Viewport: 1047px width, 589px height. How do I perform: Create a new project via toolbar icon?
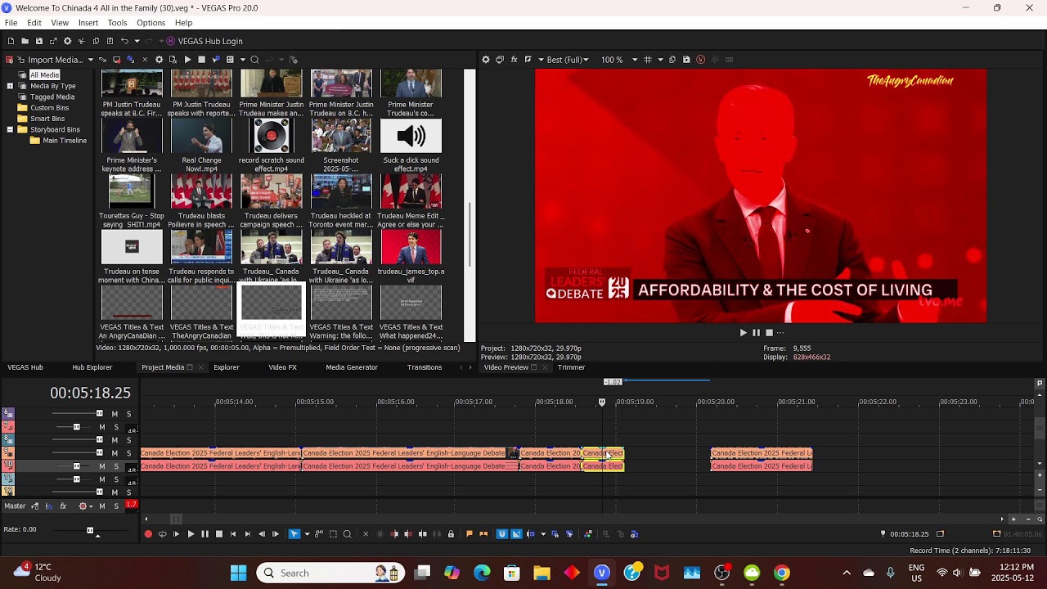coord(11,41)
